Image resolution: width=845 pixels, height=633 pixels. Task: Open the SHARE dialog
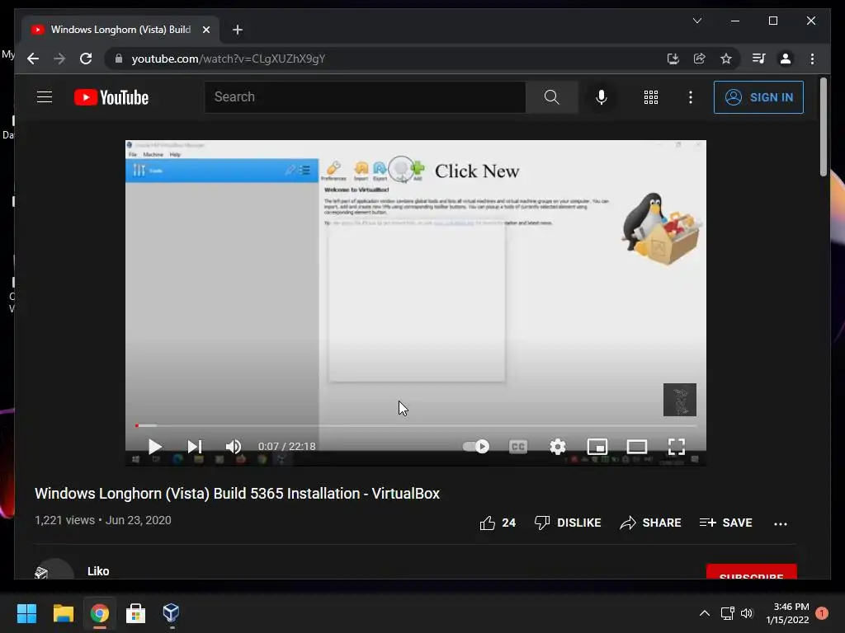[650, 523]
